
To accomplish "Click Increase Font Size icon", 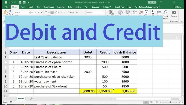I will (39, 13).
